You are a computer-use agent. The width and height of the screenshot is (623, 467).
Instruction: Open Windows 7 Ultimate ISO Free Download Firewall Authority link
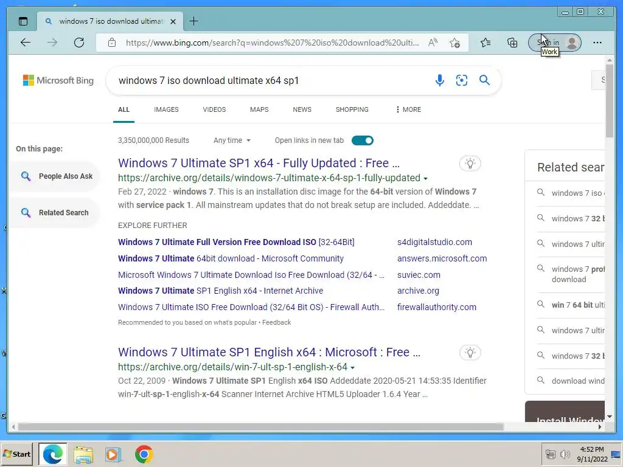(251, 307)
